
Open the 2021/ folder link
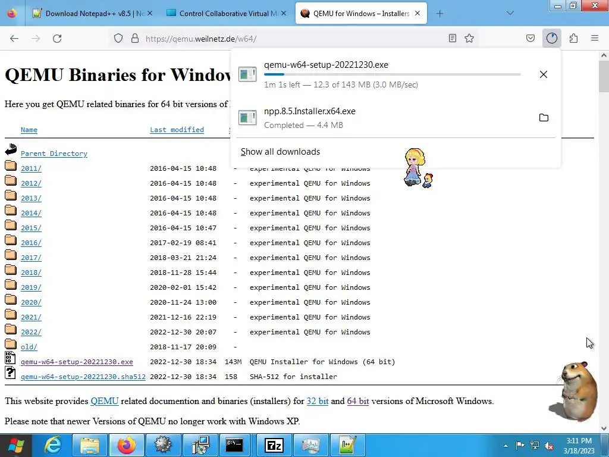[x=31, y=317]
